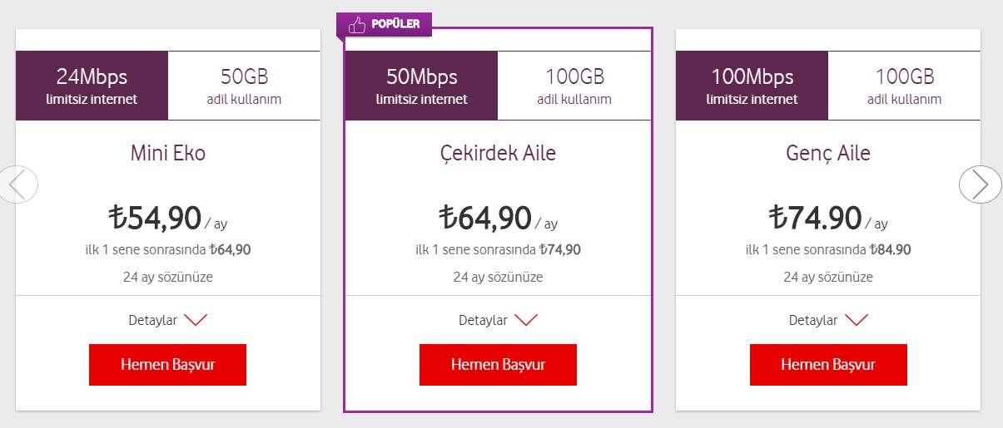Expand red chevron under Mini Eko
This screenshot has height=428, width=1003.
(195, 320)
